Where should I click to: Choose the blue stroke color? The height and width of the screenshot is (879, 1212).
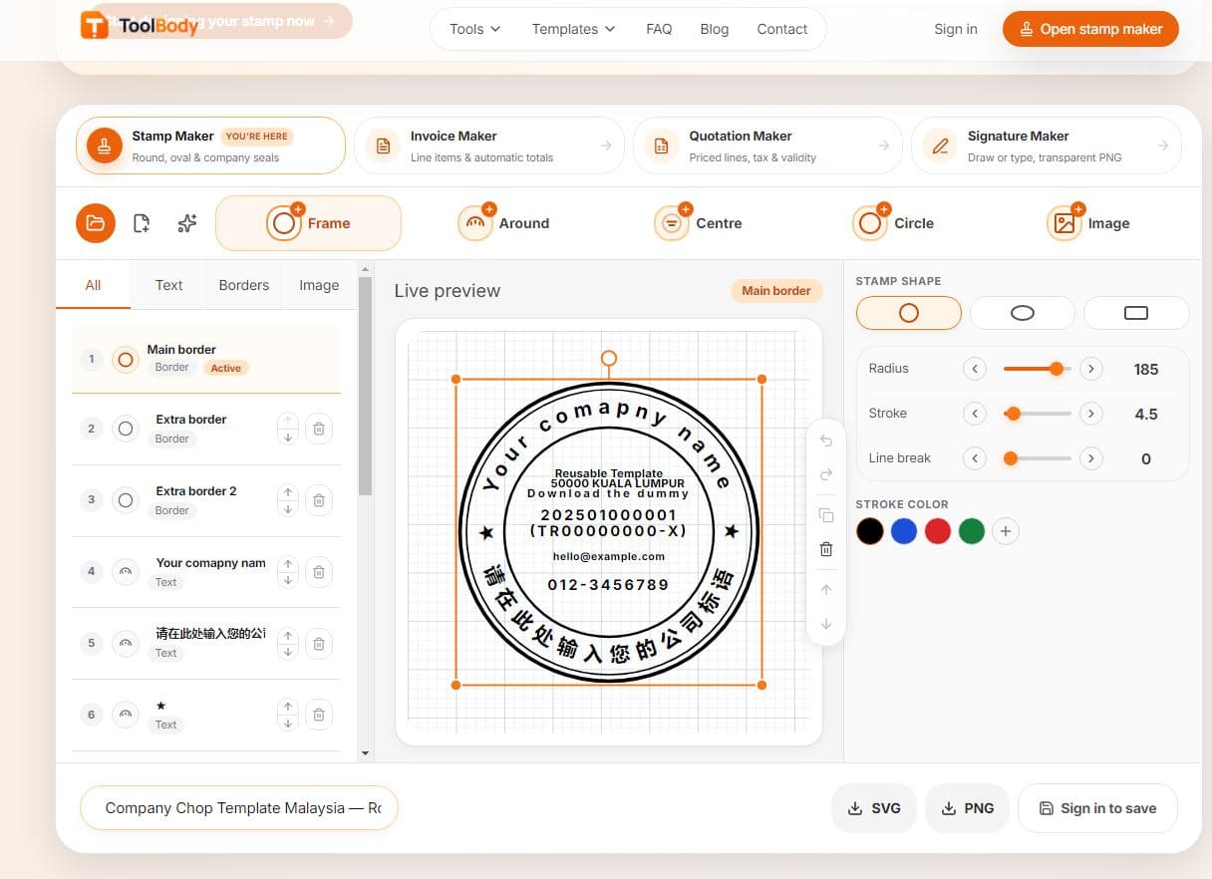(904, 531)
